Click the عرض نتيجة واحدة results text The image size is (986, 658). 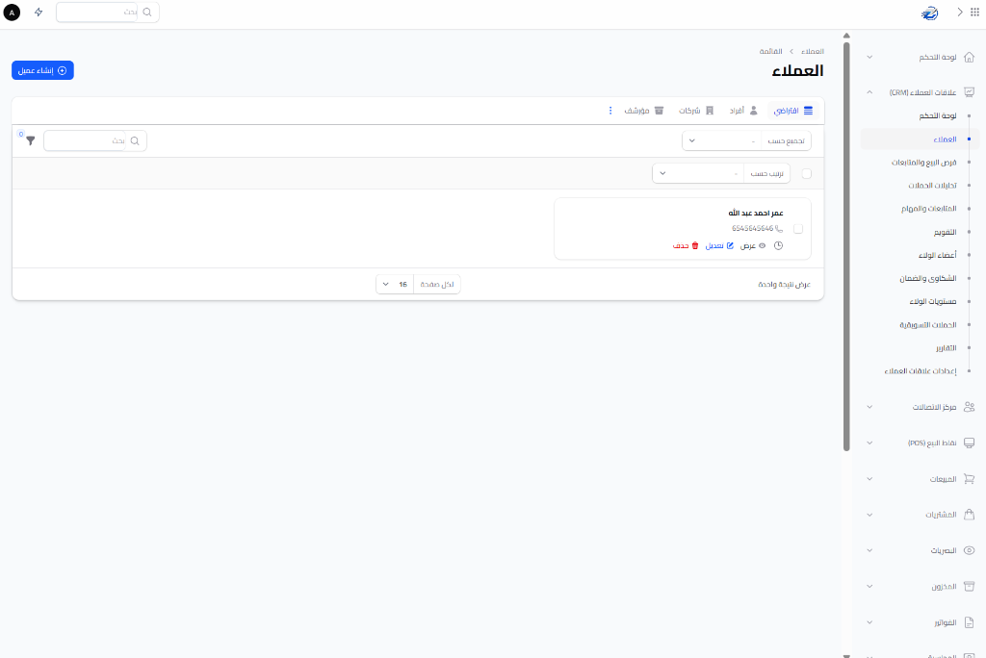pyautogui.click(x=784, y=285)
